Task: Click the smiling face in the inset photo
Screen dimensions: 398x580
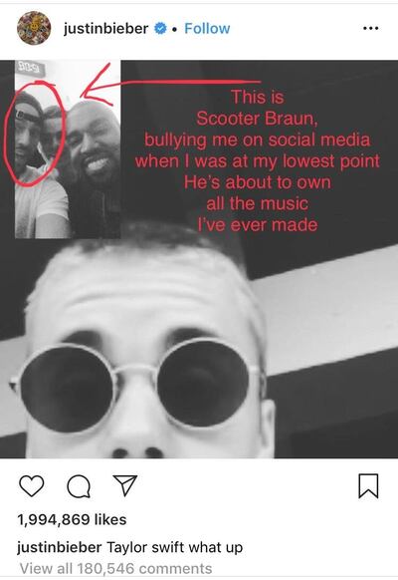Action: pyautogui.click(x=94, y=145)
